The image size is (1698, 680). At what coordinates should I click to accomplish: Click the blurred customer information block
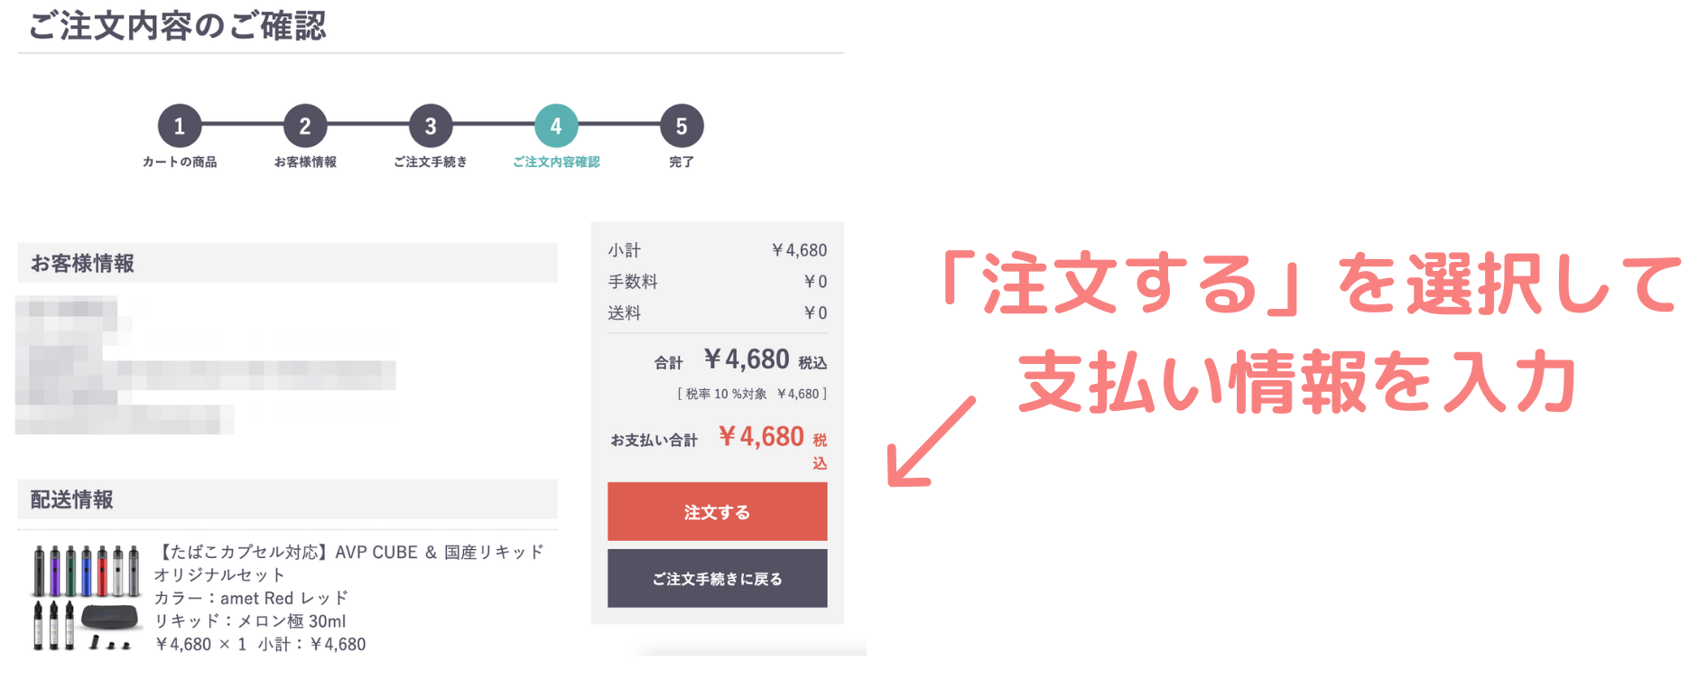click(x=206, y=365)
